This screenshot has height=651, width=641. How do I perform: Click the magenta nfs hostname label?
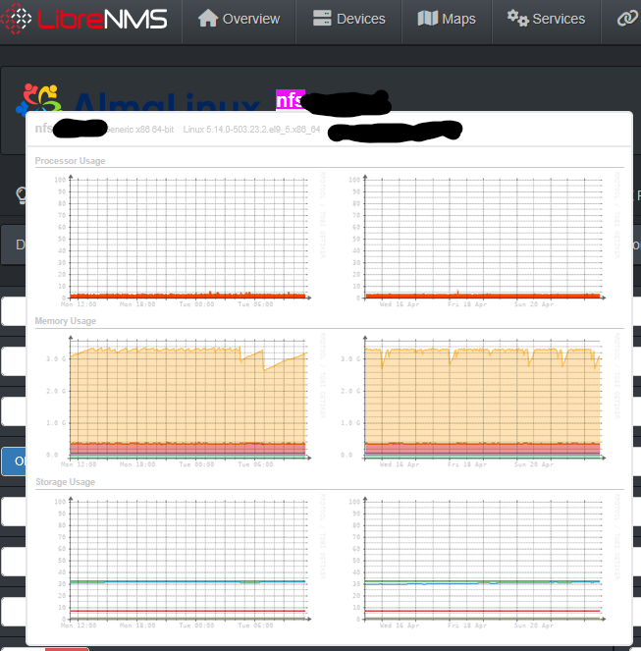click(291, 99)
